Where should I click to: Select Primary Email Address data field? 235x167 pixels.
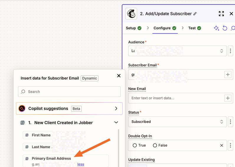(66, 161)
